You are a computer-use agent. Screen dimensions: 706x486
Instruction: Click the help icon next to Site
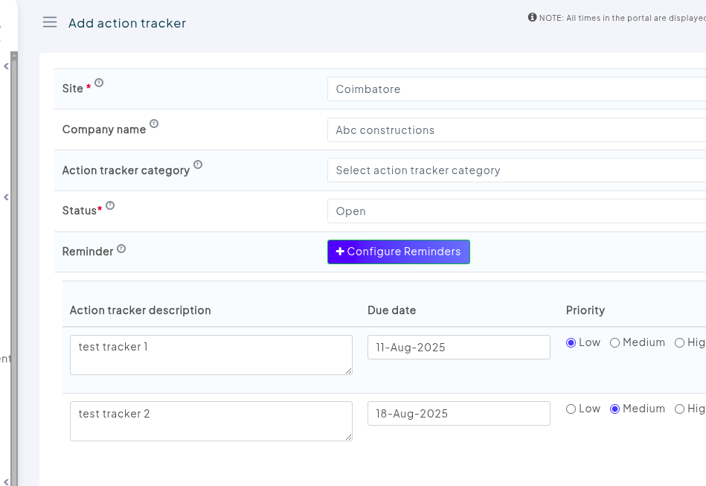[x=99, y=83]
